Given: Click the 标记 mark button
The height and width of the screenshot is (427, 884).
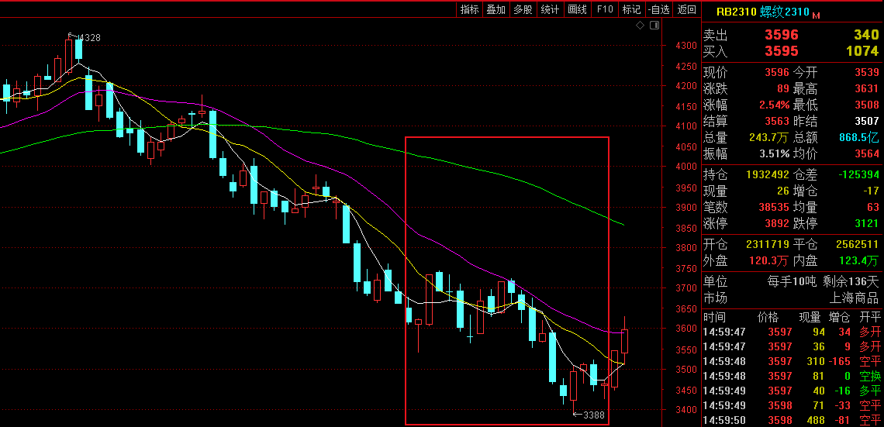Looking at the screenshot, I should pyautogui.click(x=631, y=9).
